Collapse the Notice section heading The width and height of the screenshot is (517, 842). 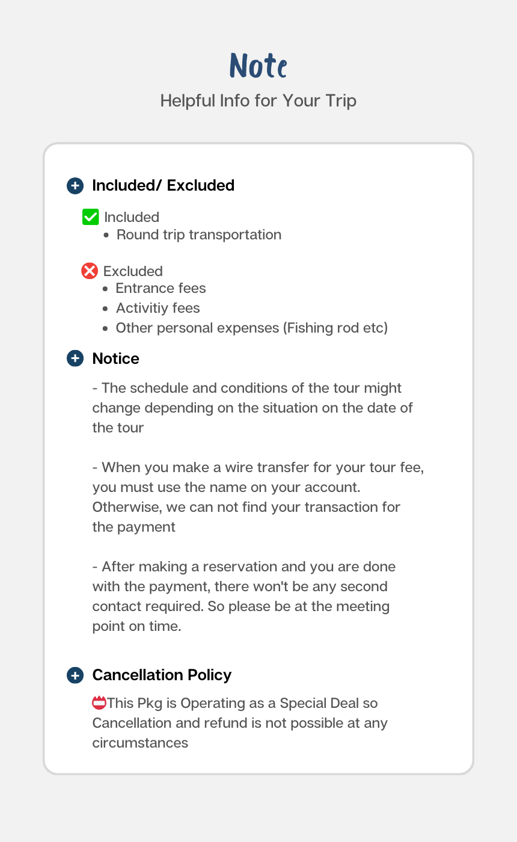[x=115, y=359]
